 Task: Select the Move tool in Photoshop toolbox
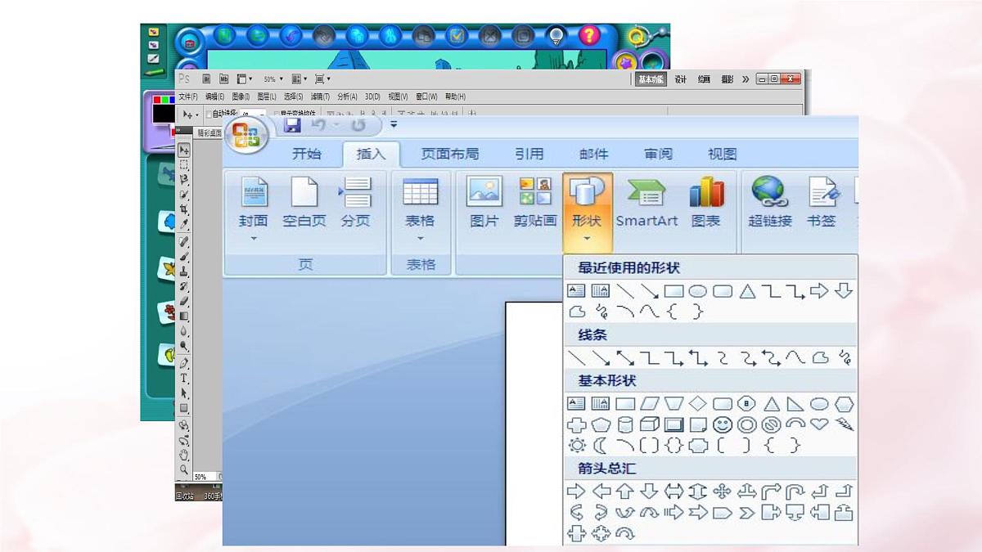tap(184, 150)
